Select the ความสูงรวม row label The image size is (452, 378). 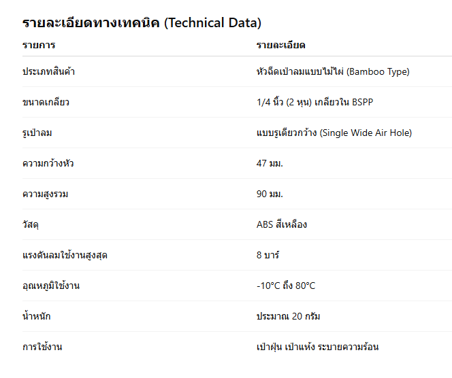point(45,194)
